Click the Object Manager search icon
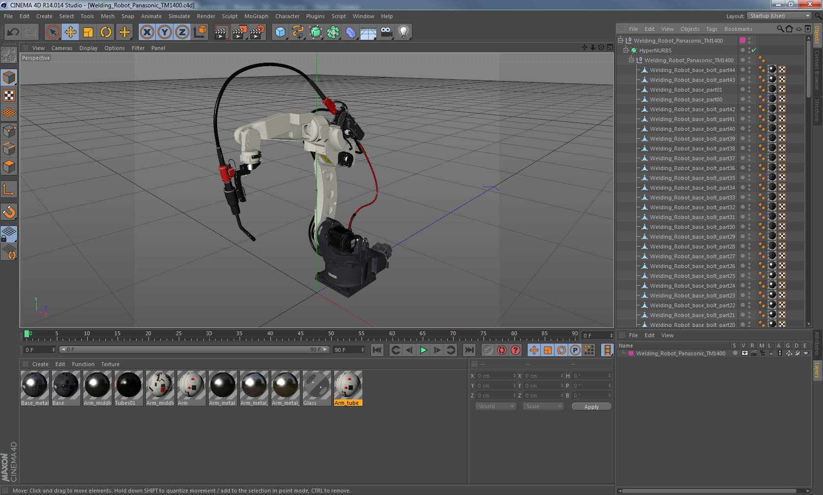 tap(780, 29)
